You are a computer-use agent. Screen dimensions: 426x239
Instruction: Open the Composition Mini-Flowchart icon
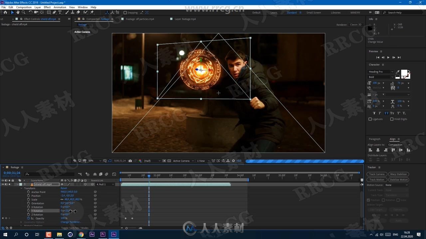pos(80,174)
